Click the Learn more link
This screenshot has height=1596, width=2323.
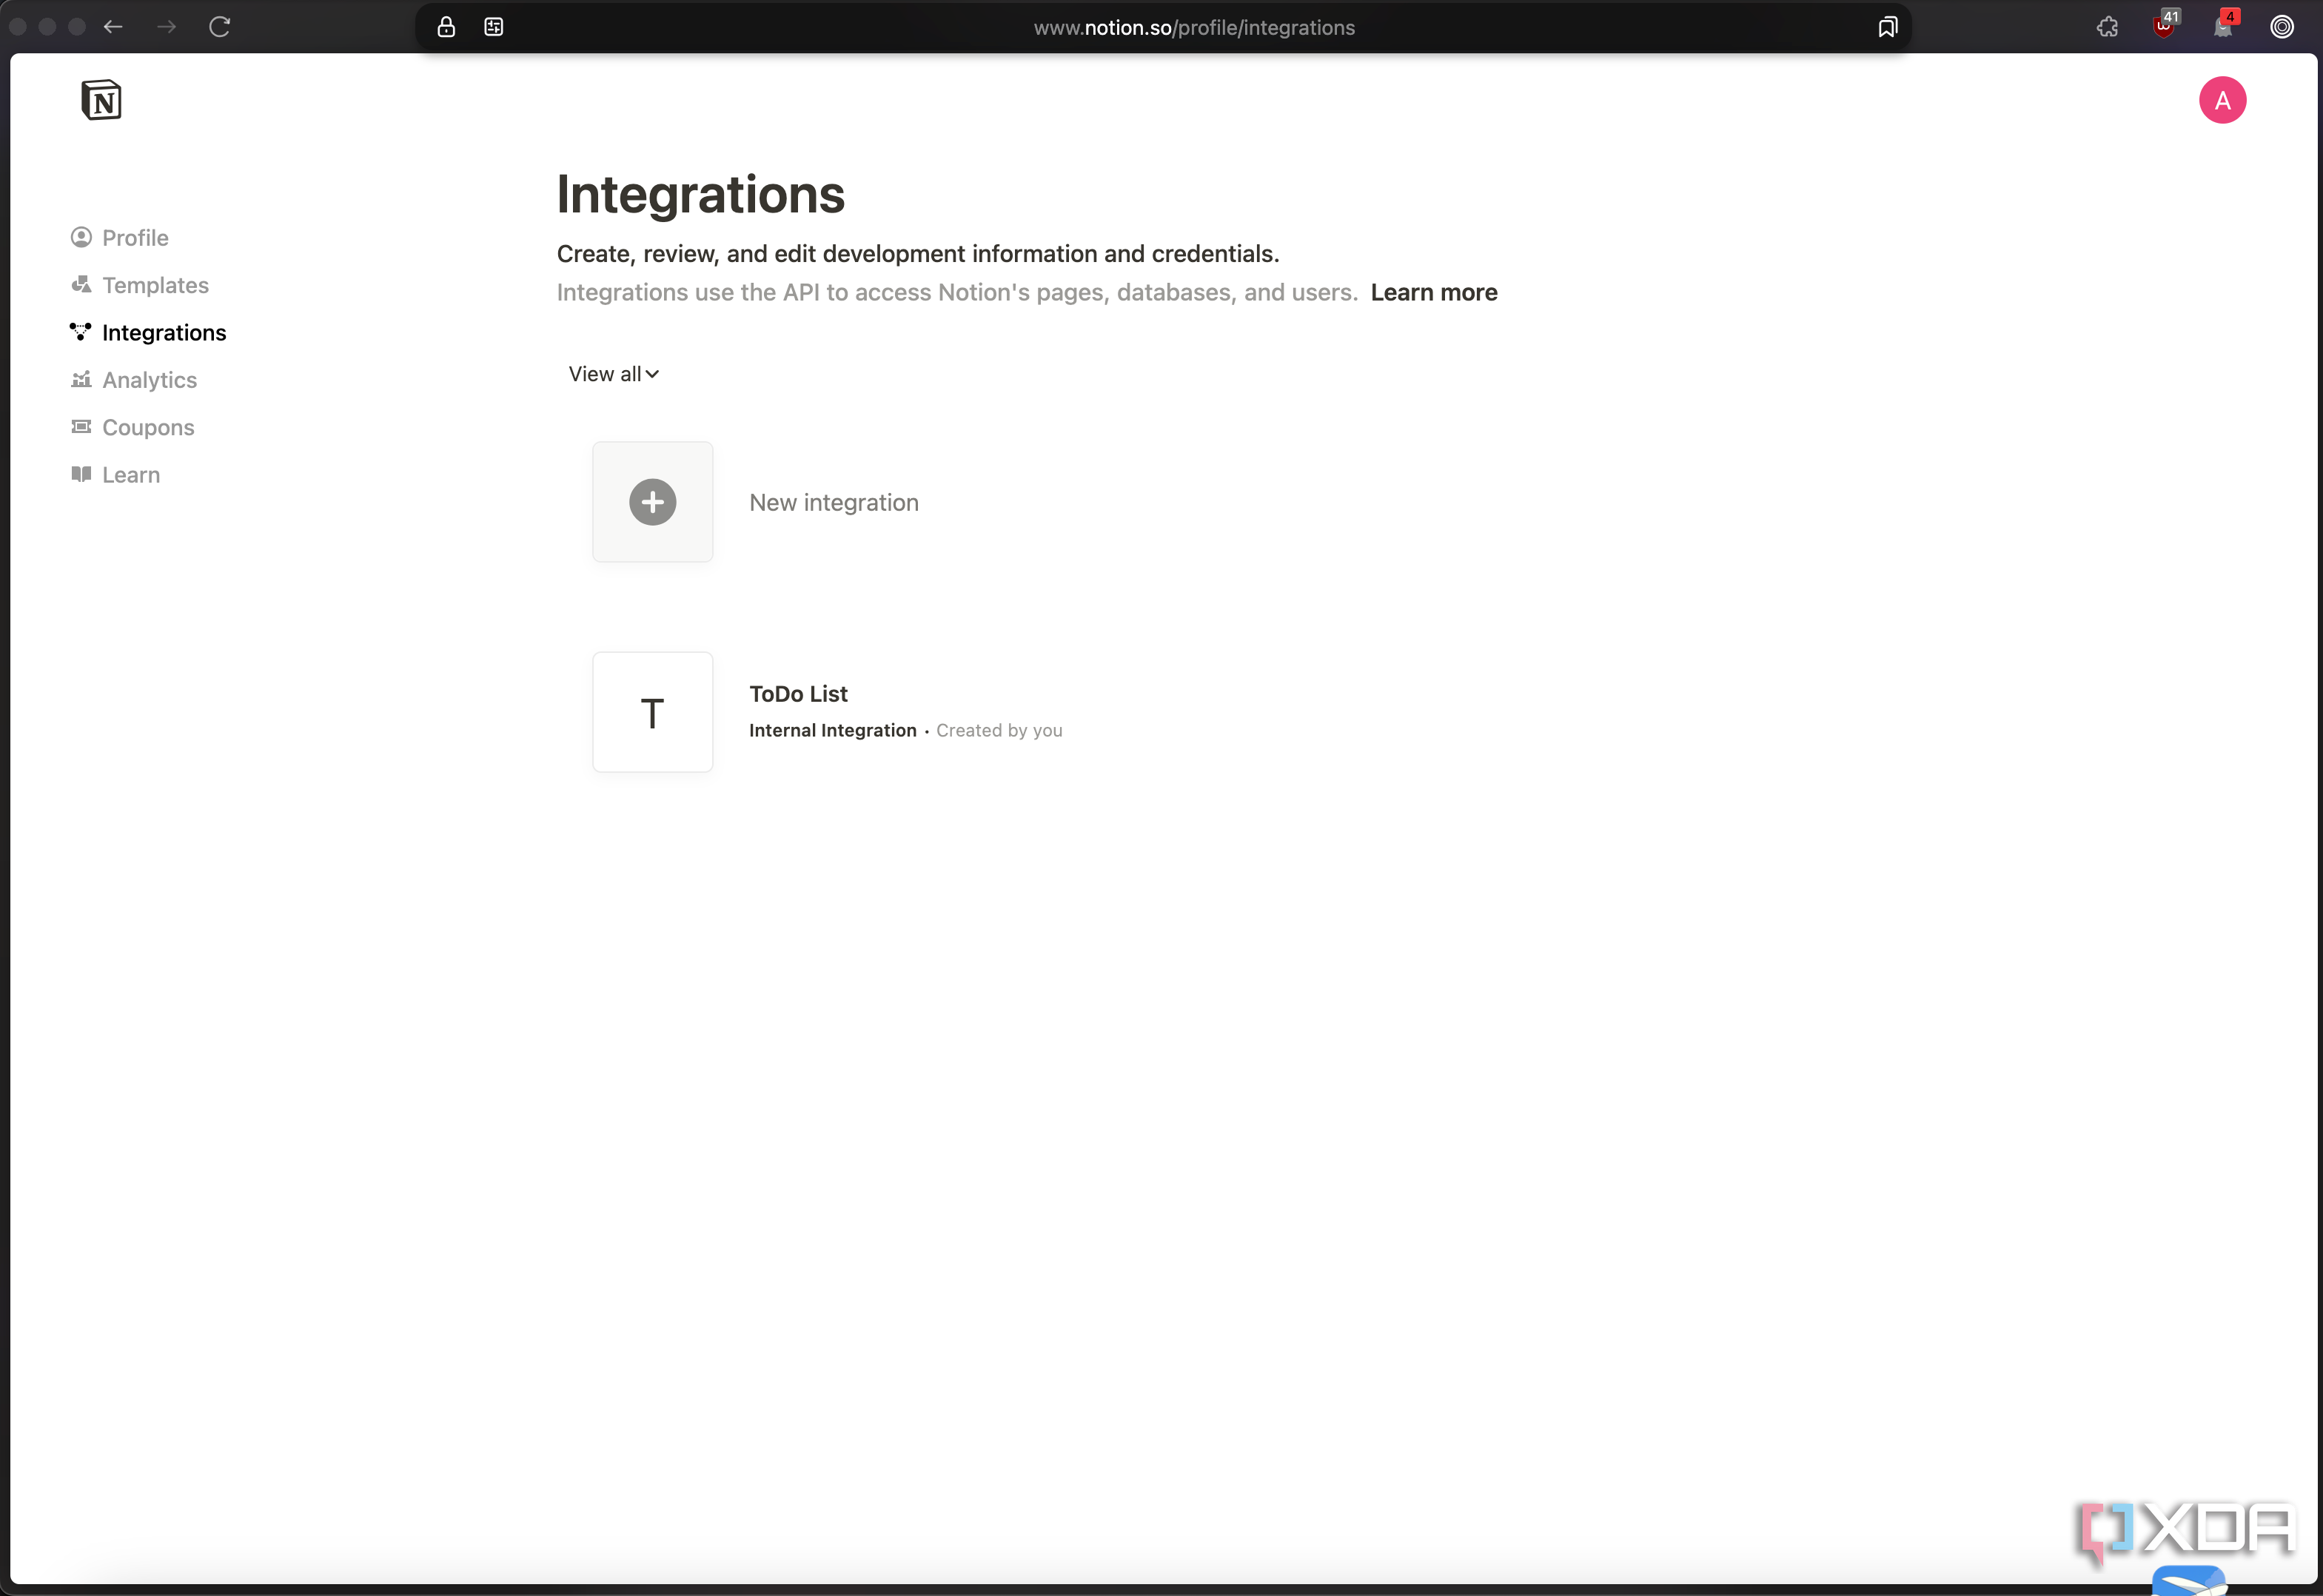point(1434,292)
